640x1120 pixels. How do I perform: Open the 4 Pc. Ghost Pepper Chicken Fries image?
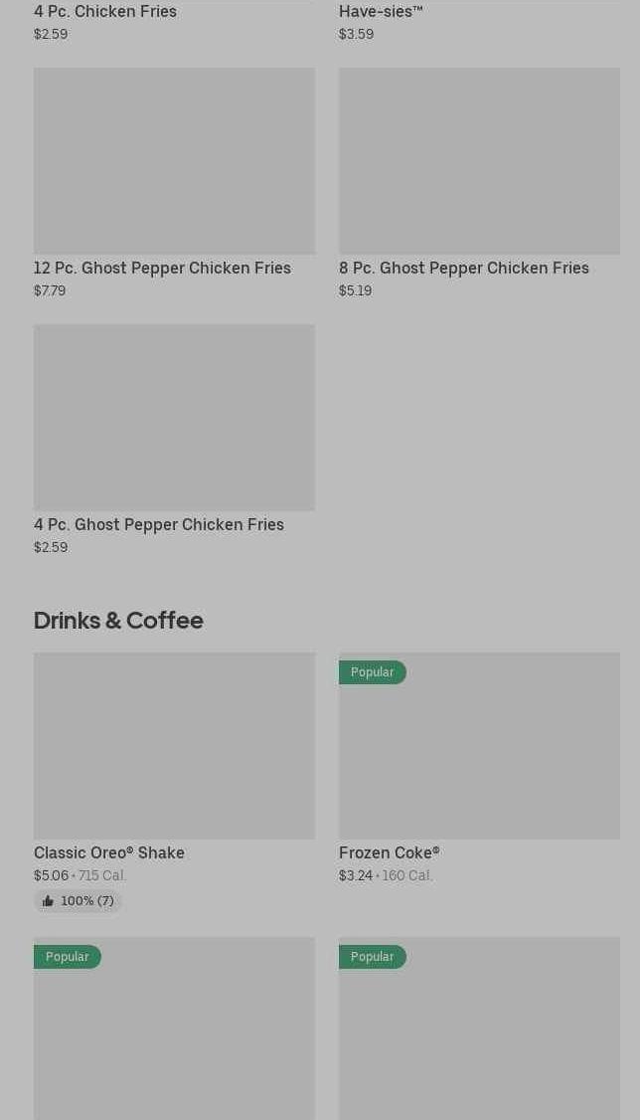click(x=174, y=418)
